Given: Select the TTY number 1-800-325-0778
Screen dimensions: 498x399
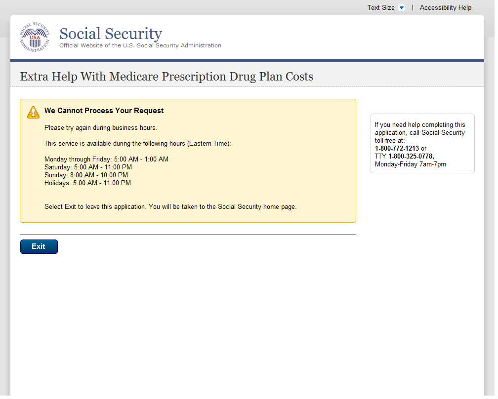Looking at the screenshot, I should [411, 156].
